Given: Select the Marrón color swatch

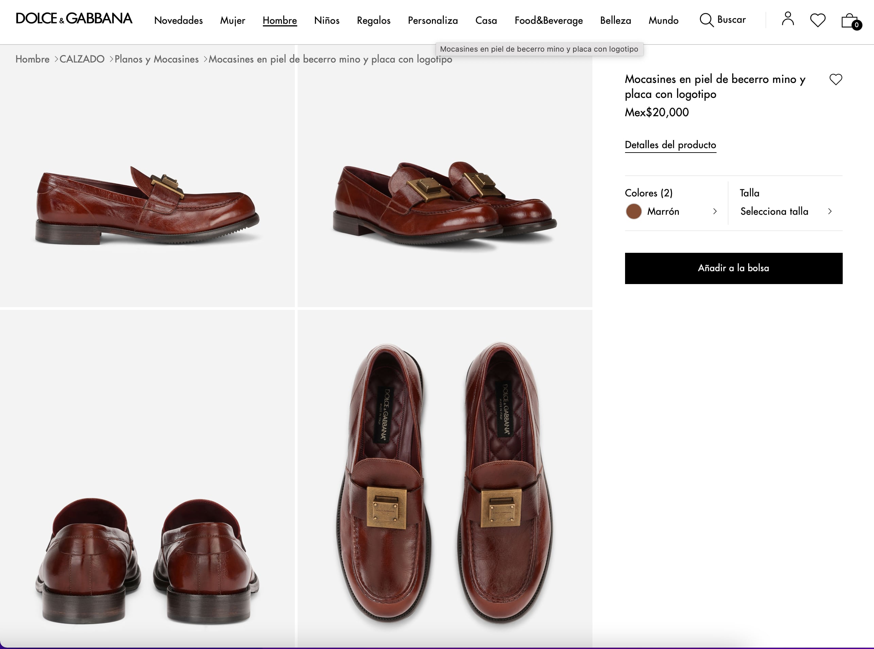Looking at the screenshot, I should point(633,211).
